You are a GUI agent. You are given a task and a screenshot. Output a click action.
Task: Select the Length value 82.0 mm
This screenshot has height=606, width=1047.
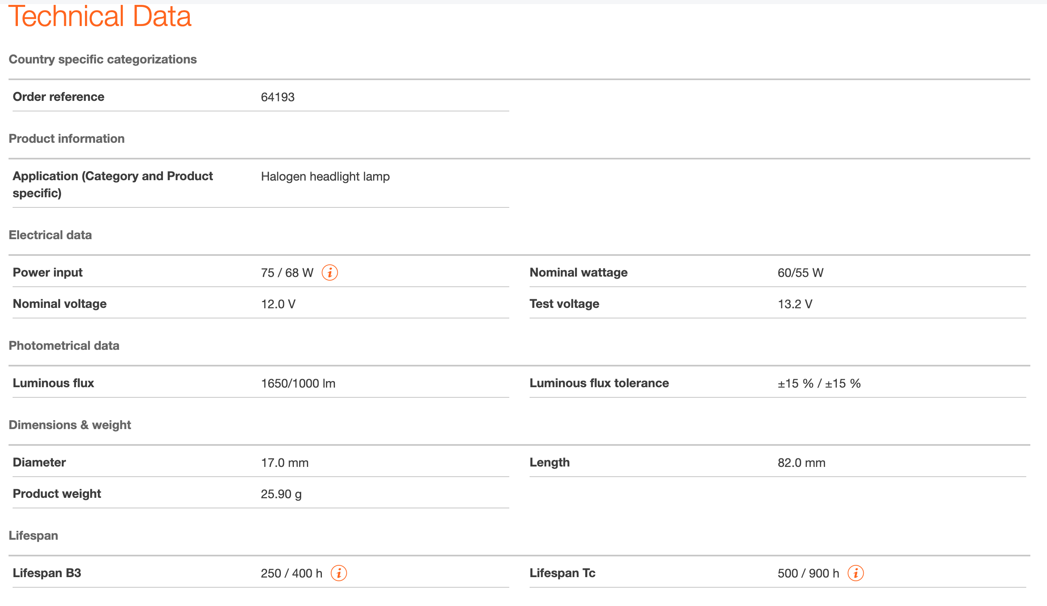pos(802,462)
